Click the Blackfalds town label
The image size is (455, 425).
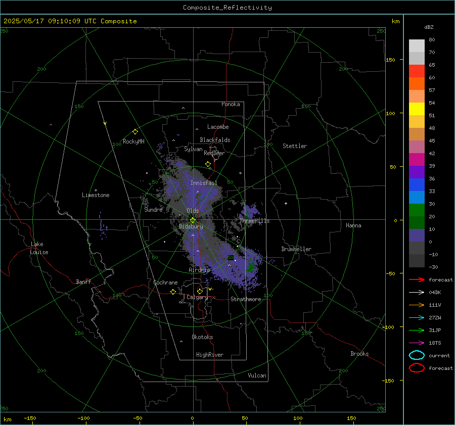pyautogui.click(x=215, y=140)
